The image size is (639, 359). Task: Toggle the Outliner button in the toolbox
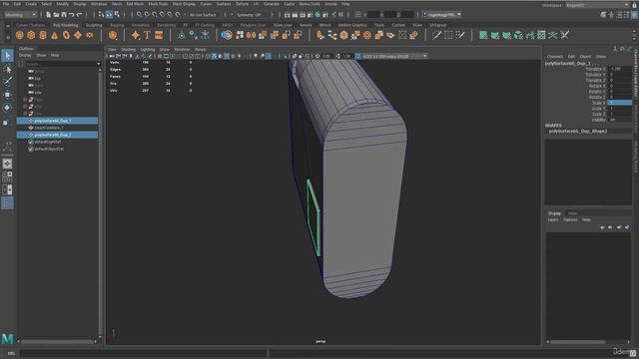pos(7,202)
